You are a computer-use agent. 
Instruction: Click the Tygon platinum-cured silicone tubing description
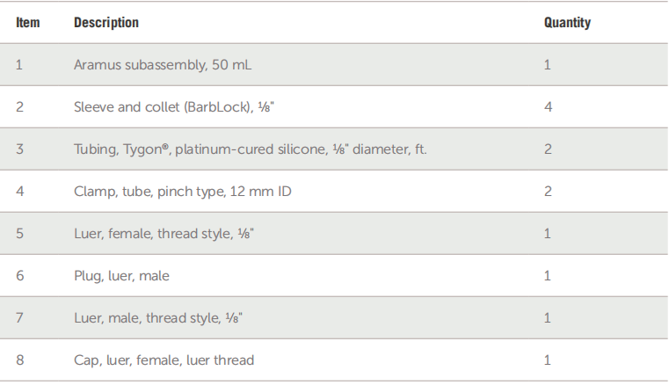point(250,149)
